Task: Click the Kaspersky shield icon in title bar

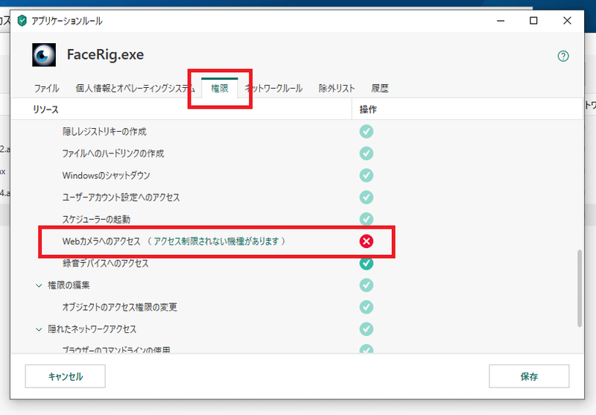Action: (22, 21)
